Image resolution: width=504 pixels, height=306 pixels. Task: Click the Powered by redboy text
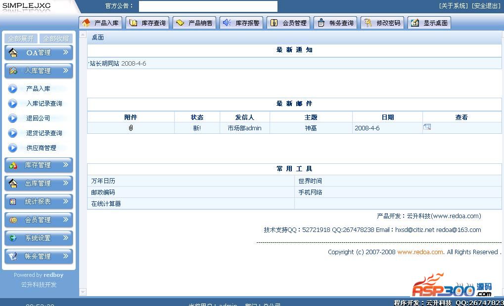(x=39, y=275)
